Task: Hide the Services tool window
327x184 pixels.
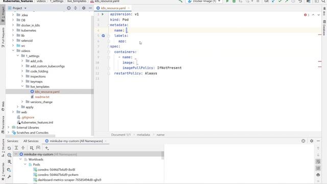Action: [x=318, y=141]
